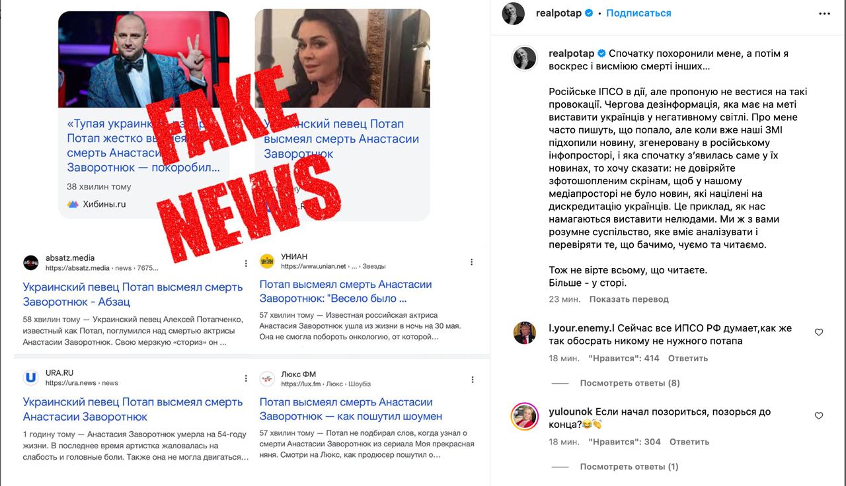Reply to yulounok's comment
The image size is (846, 486).
[x=689, y=442]
